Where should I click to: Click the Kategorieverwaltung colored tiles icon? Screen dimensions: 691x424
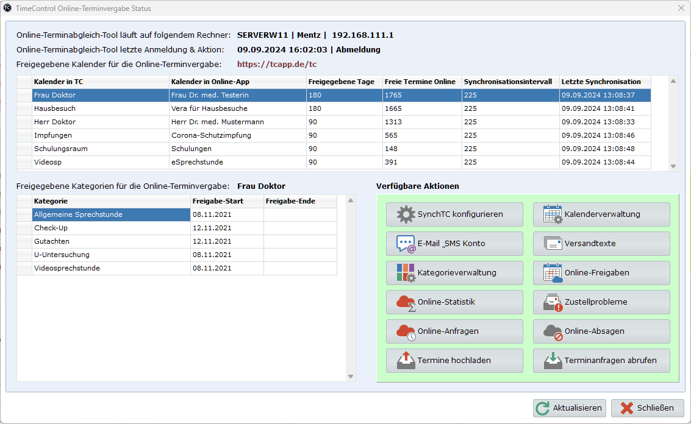coord(406,273)
